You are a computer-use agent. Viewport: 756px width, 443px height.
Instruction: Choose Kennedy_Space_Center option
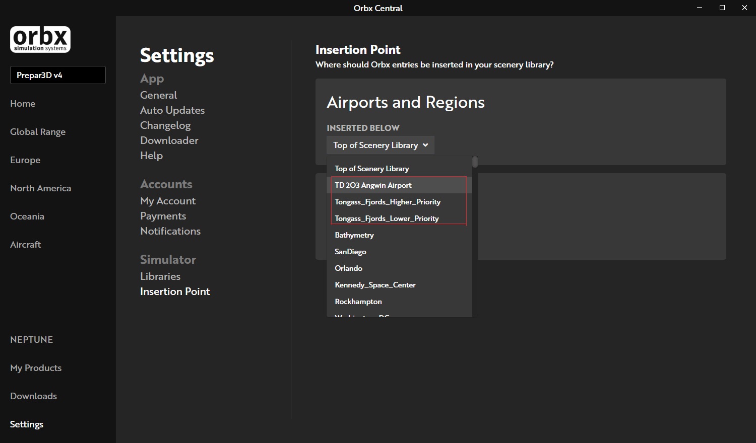click(399, 285)
